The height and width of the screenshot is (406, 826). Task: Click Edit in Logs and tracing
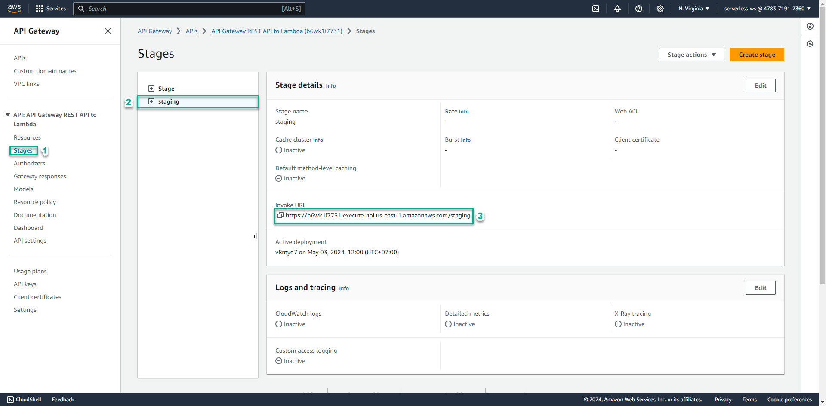(x=761, y=288)
